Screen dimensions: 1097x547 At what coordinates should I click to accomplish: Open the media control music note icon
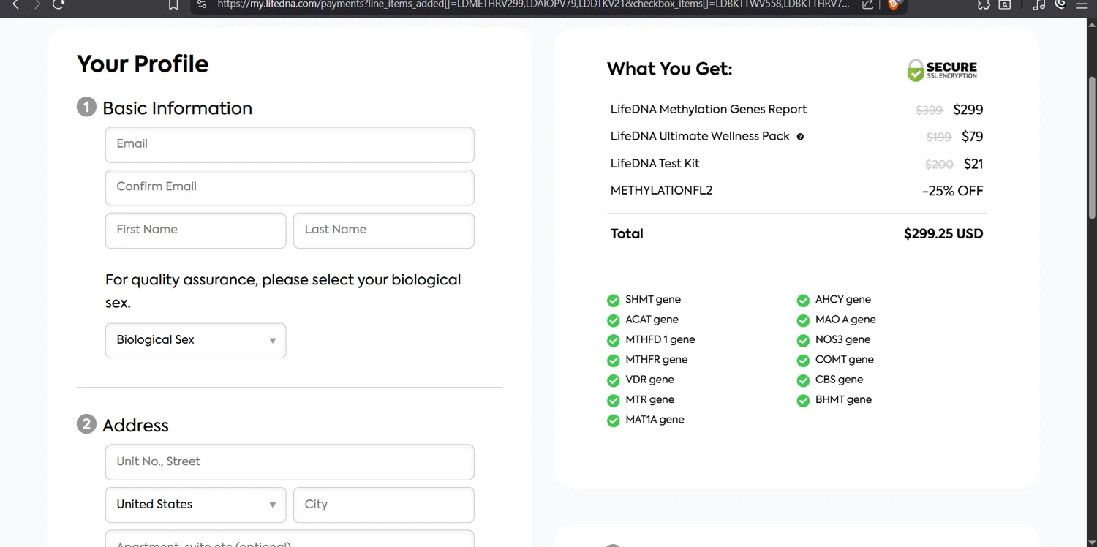[1039, 4]
